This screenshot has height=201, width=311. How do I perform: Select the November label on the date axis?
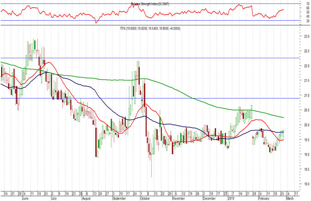point(178,198)
